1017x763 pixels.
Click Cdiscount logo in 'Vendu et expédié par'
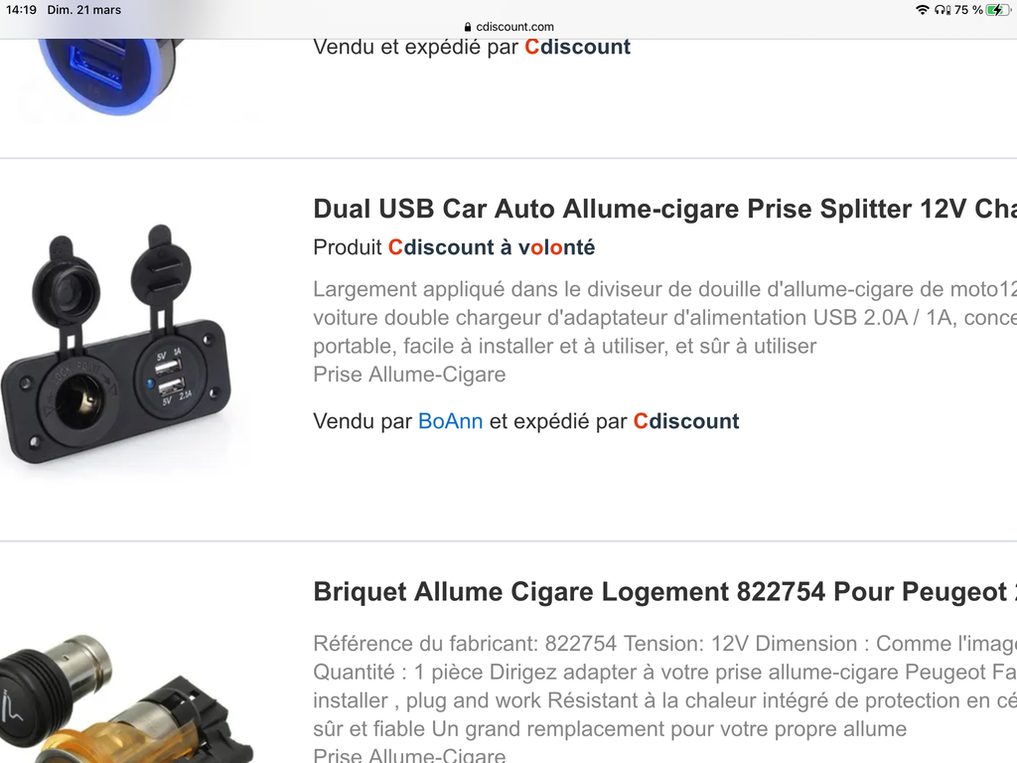coord(577,47)
